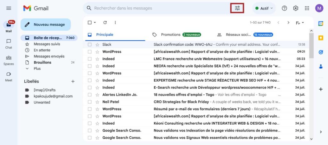Open Chat from the left rail
This screenshot has height=145, width=328.
click(x=9, y=44)
